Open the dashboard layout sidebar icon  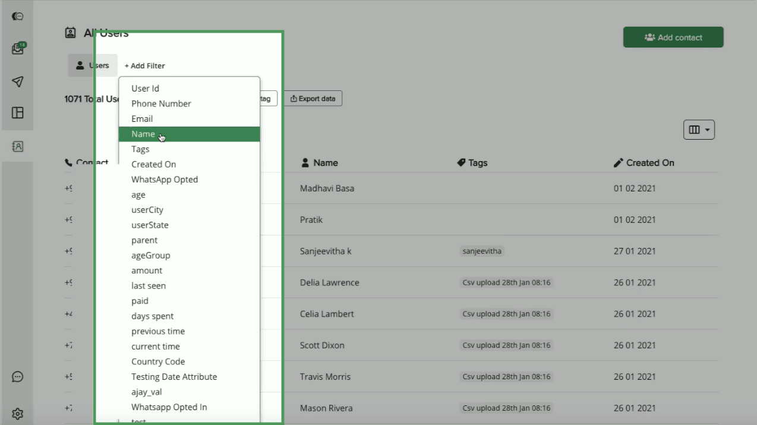[x=18, y=113]
